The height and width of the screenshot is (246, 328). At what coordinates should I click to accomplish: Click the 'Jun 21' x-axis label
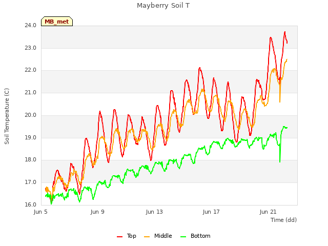click(268, 212)
